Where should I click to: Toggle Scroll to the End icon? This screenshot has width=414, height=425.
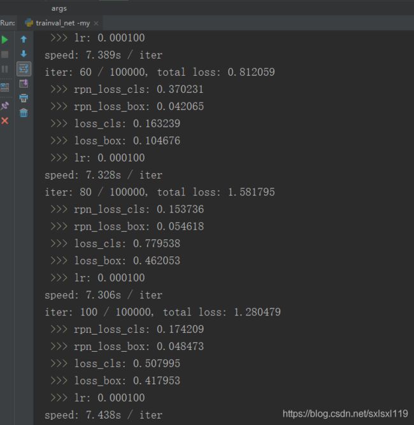click(x=24, y=83)
